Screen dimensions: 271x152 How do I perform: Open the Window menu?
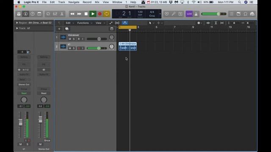[117, 2]
